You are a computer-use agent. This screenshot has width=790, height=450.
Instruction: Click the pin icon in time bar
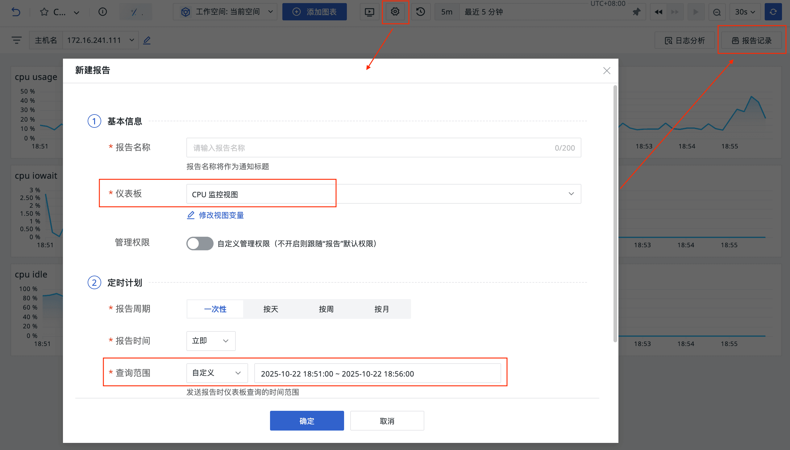pyautogui.click(x=636, y=12)
